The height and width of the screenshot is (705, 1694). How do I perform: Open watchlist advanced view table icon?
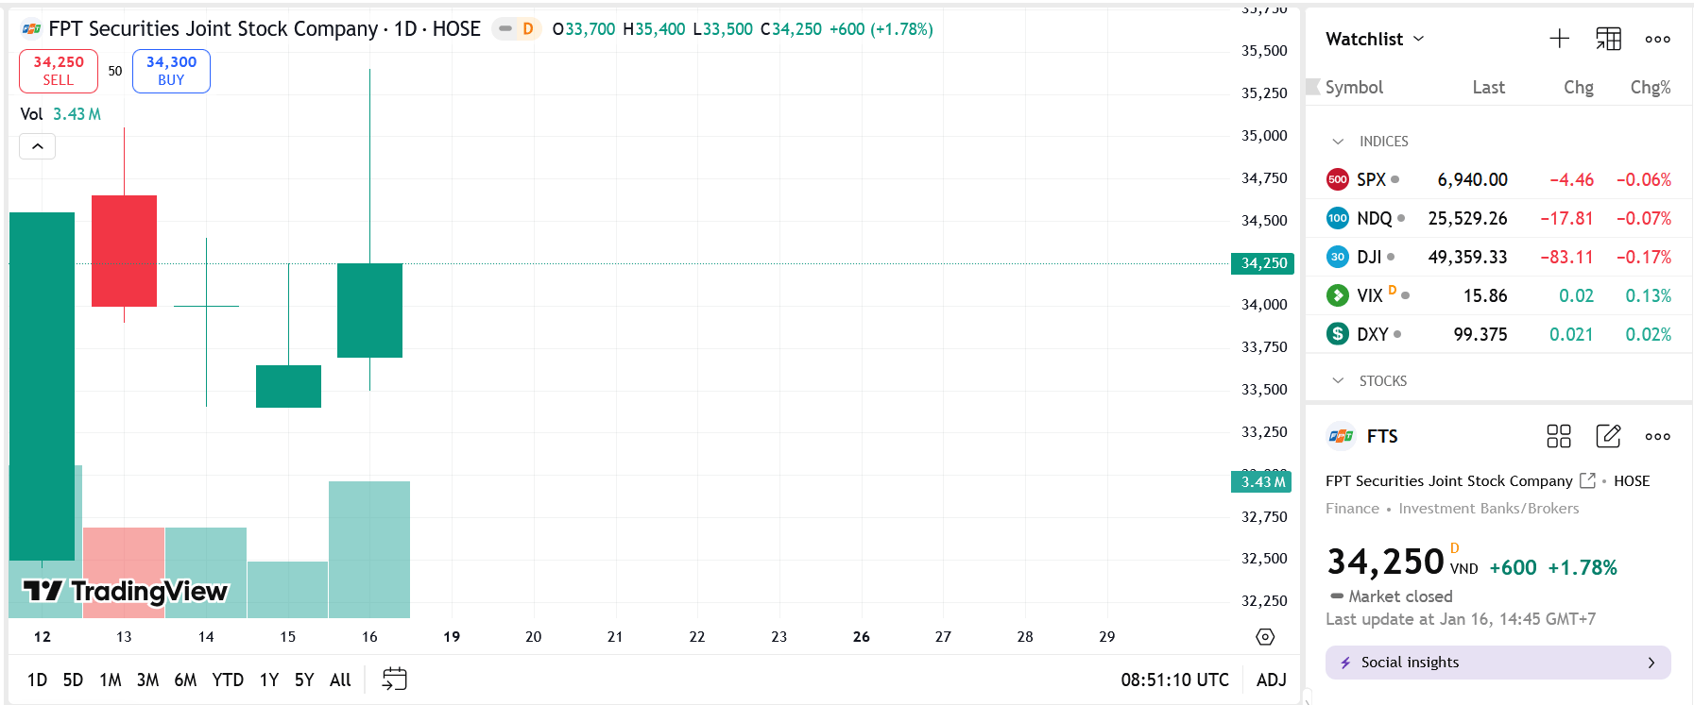point(1608,39)
